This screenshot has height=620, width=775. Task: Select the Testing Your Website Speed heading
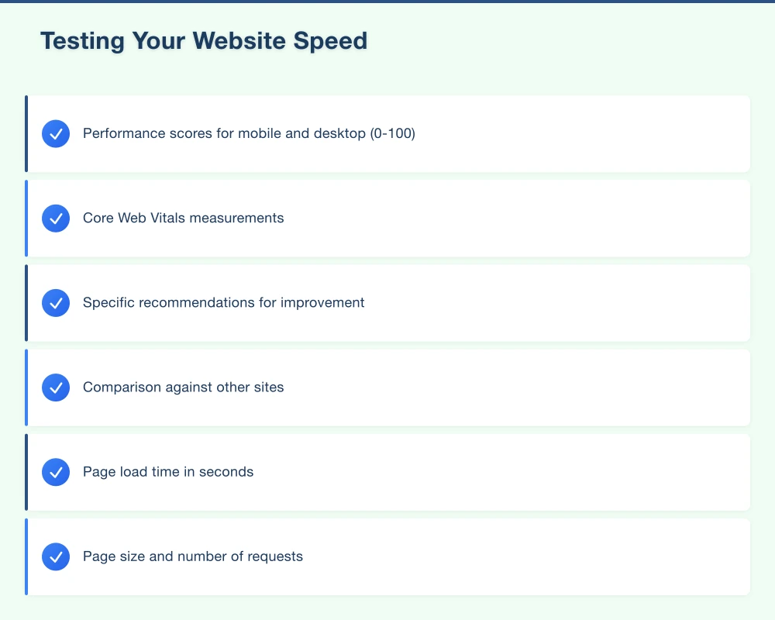204,40
